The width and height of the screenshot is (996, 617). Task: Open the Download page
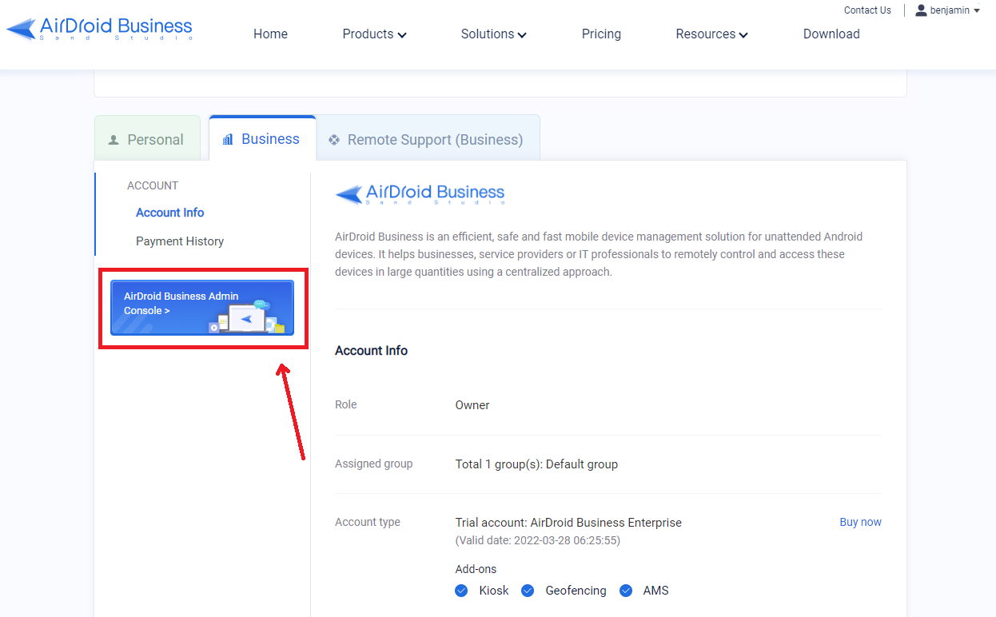click(831, 34)
